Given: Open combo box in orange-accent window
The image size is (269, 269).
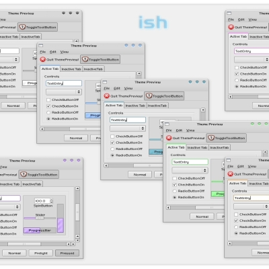Looking at the screenshot, I should tap(251, 206).
